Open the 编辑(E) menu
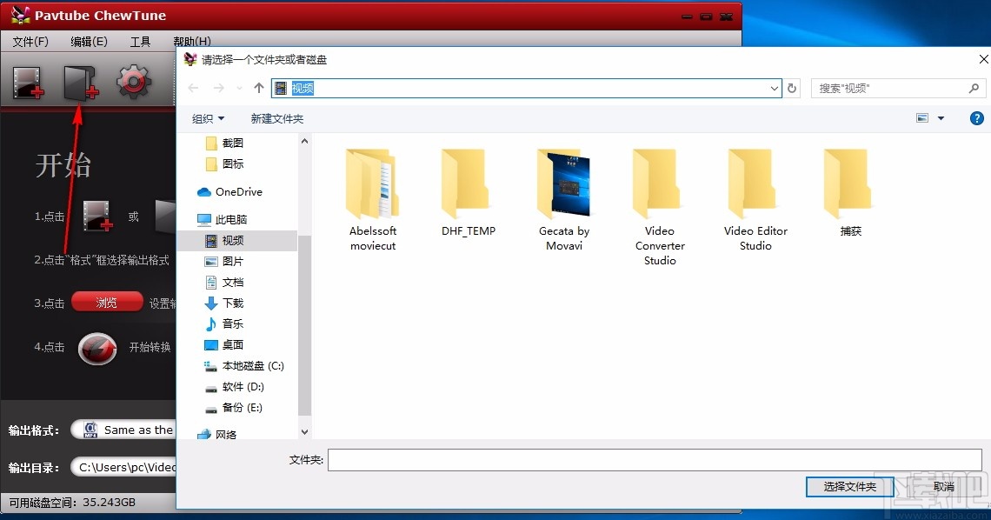991x520 pixels. tap(90, 41)
